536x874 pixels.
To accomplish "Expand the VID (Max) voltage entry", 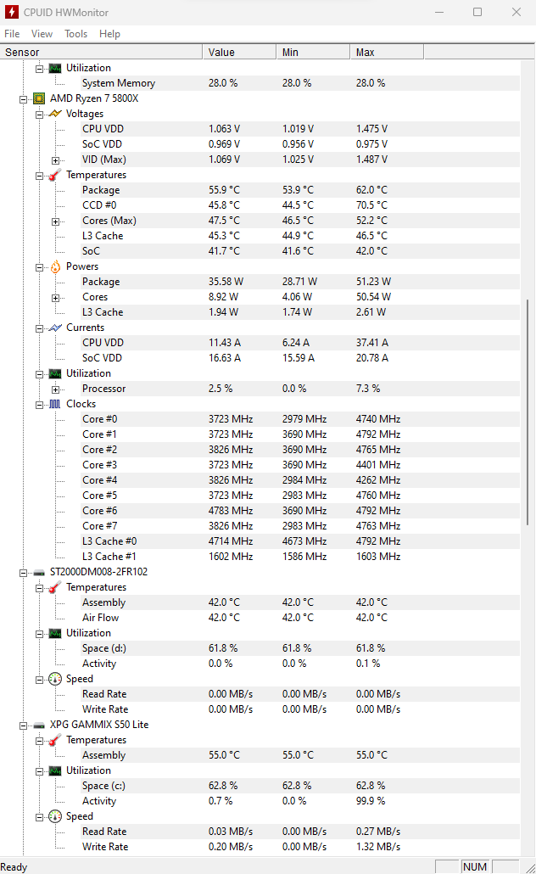I will (55, 160).
